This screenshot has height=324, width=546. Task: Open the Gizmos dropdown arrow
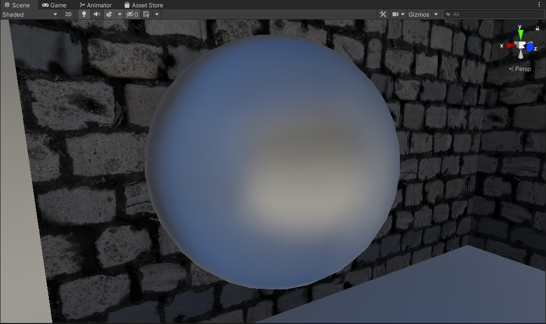[436, 14]
